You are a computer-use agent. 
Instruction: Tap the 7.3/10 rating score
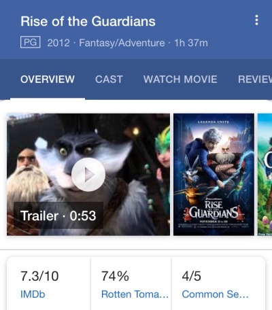coord(39,276)
